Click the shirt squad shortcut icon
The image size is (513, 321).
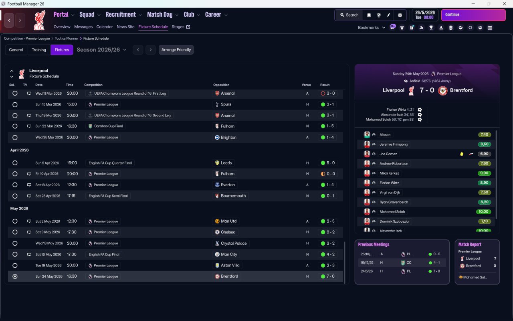click(x=402, y=28)
